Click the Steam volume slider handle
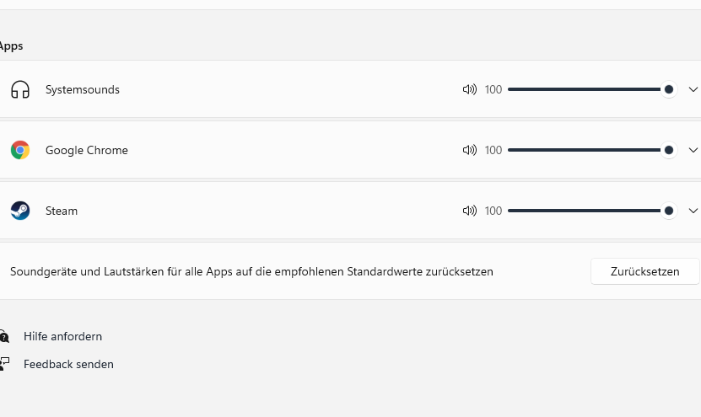The image size is (701, 417). coord(669,211)
